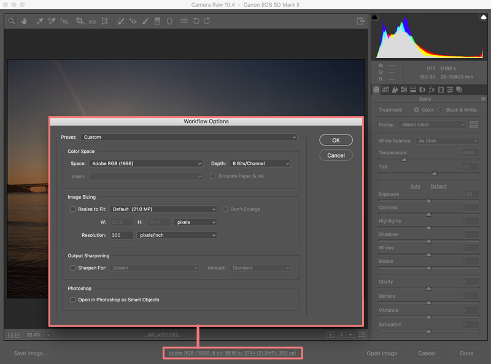
Task: Toggle the shadow clipping warning on histogram
Action: [x=374, y=17]
